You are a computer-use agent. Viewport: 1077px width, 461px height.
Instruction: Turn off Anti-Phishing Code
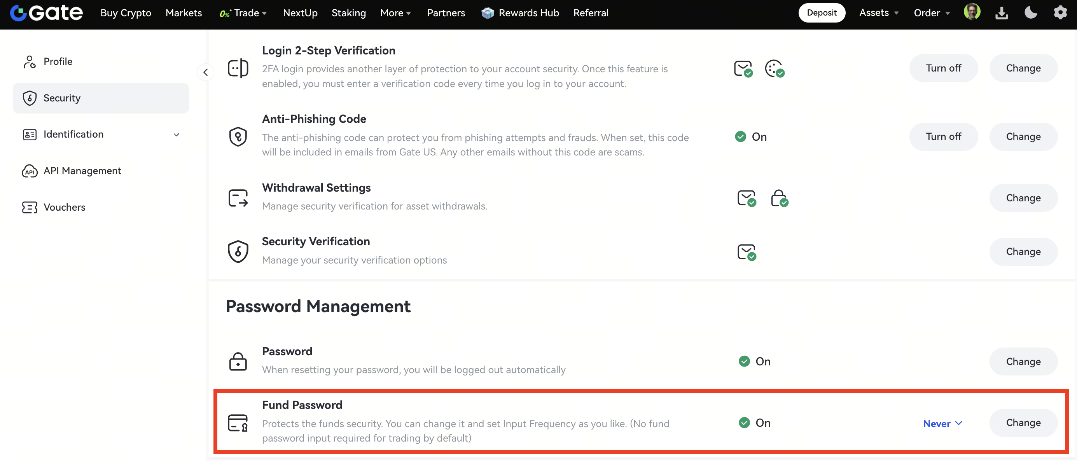(x=943, y=137)
